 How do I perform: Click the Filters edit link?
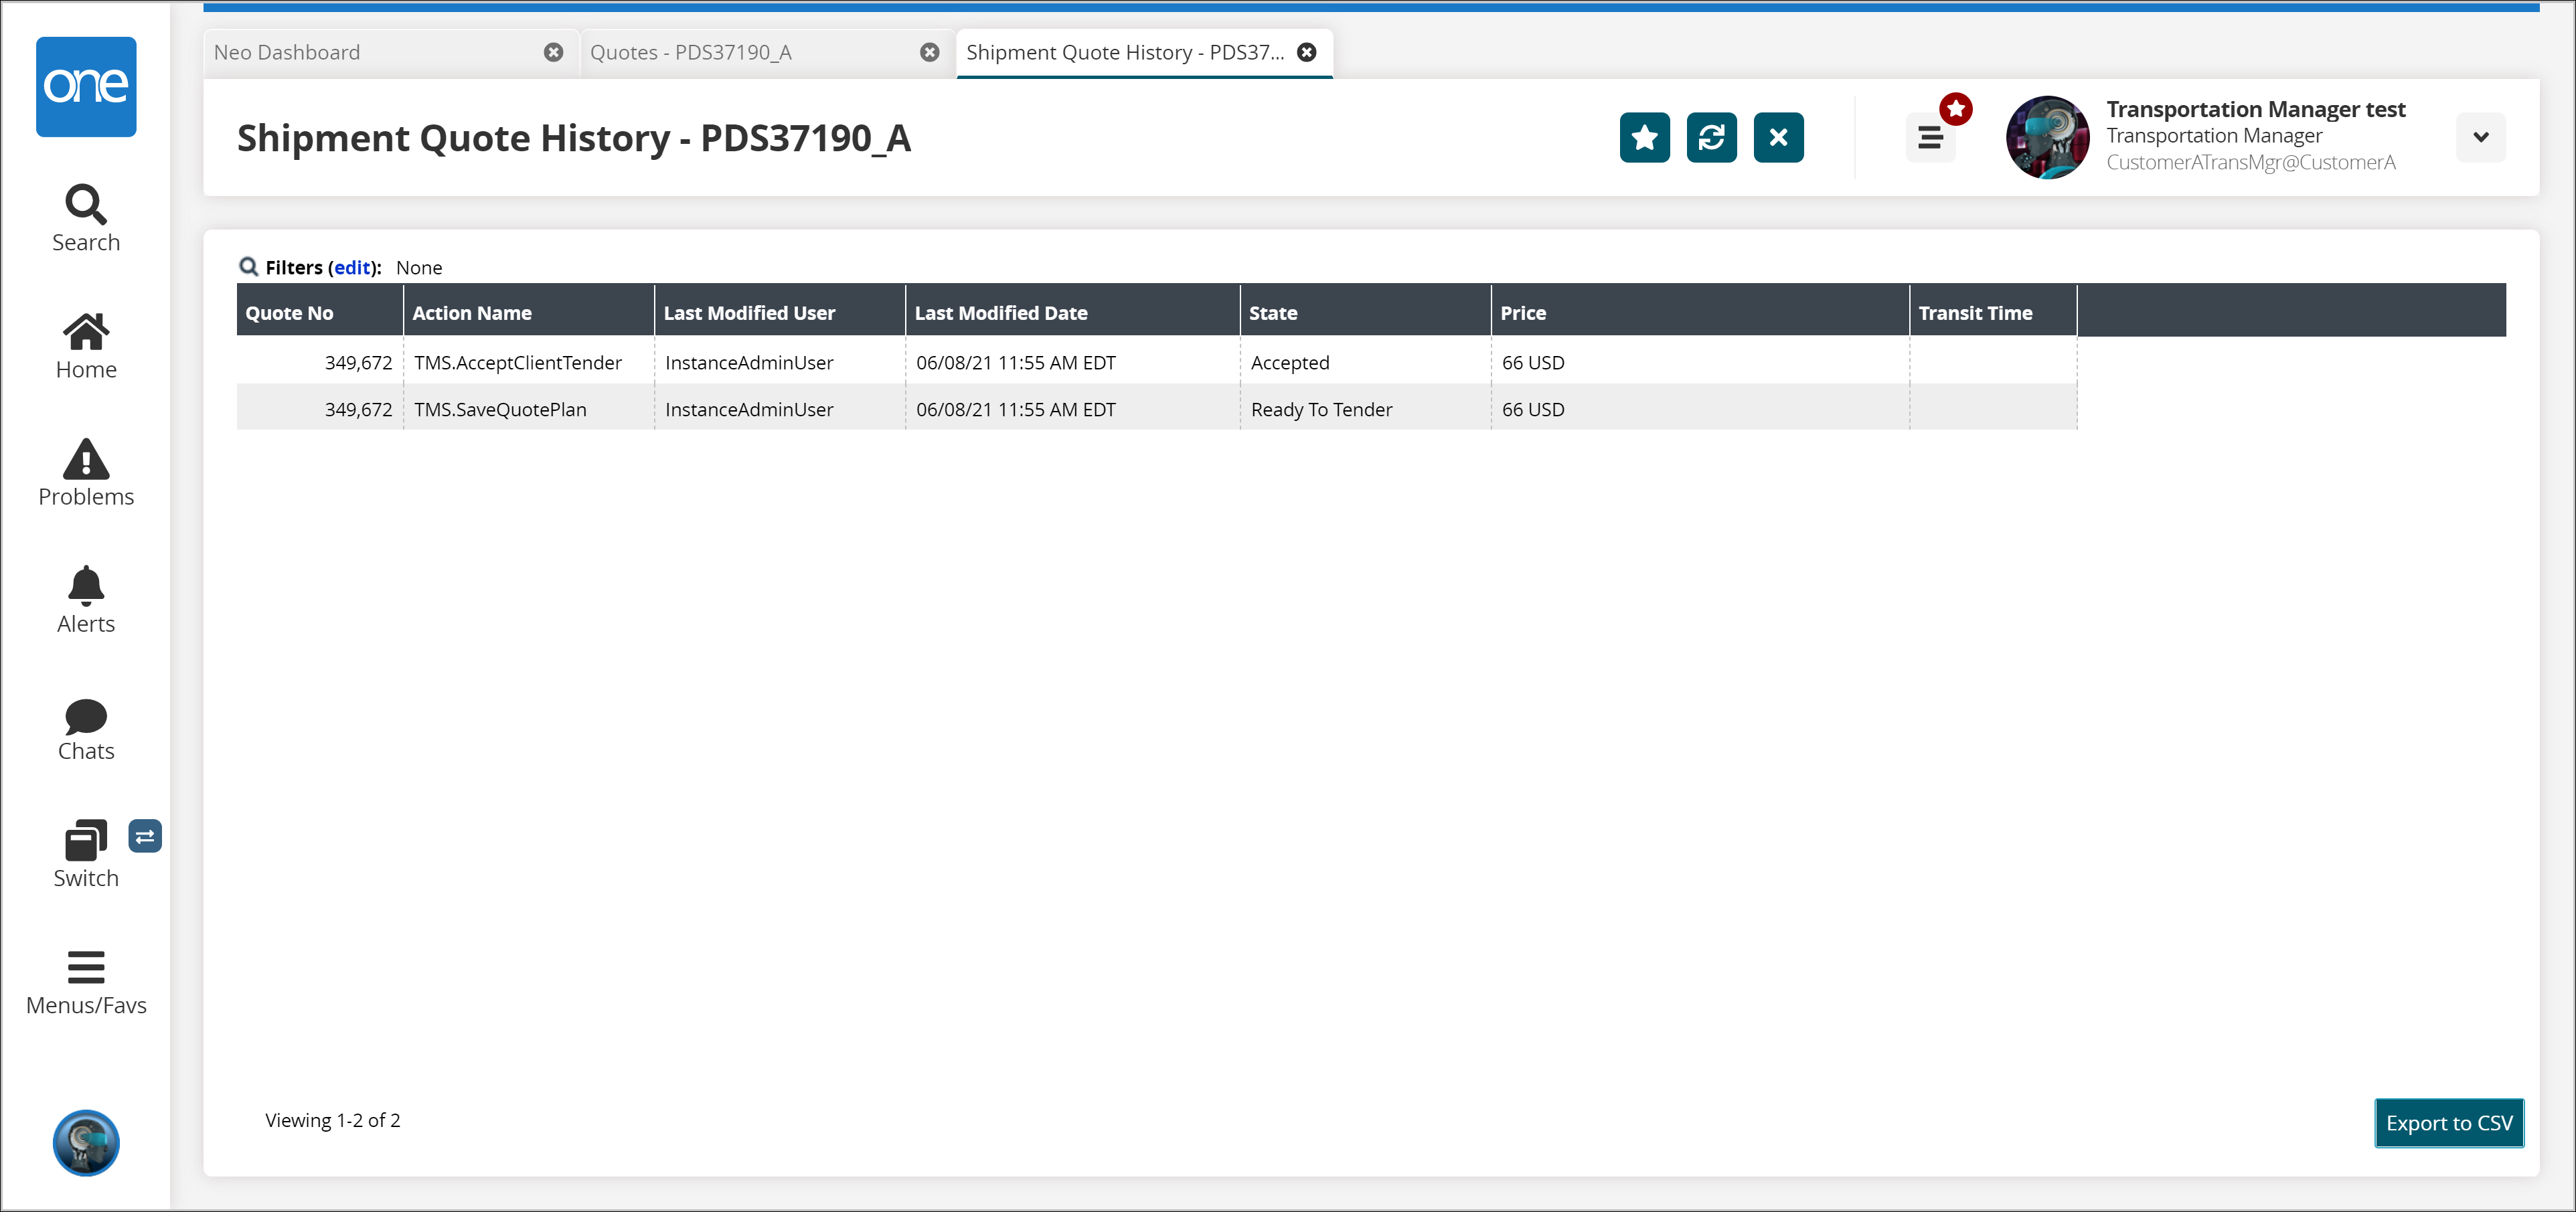pos(352,268)
